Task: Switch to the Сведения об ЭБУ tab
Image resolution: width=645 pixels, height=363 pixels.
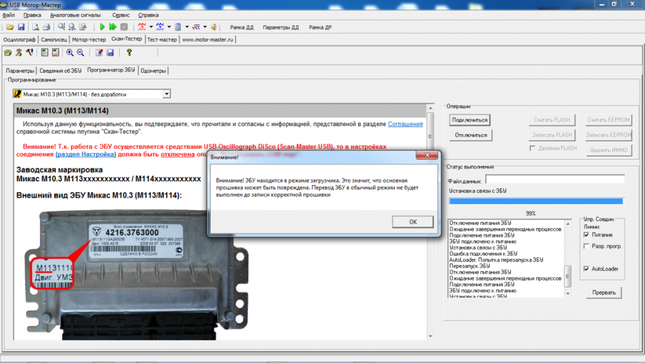Action: 60,70
